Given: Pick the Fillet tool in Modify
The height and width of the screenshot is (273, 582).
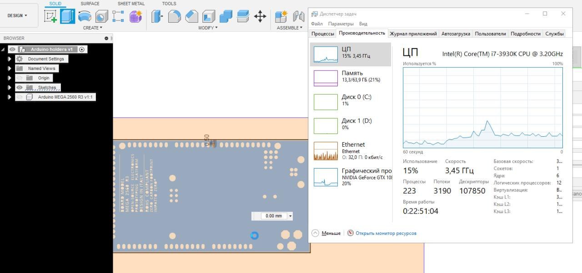Looking at the screenshot, I should click(175, 17).
